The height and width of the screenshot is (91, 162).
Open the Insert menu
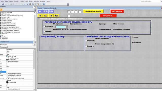[11, 1]
